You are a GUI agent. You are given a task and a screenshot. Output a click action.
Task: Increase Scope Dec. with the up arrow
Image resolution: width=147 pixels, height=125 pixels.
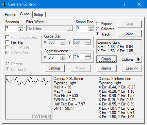[x=91, y=27]
